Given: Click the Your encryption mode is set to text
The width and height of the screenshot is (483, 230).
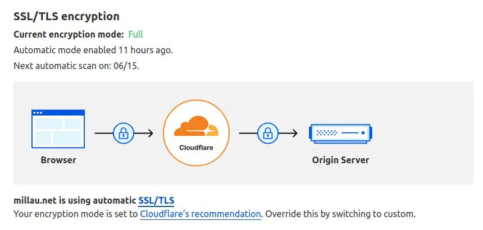Looking at the screenshot, I should click(x=76, y=214).
